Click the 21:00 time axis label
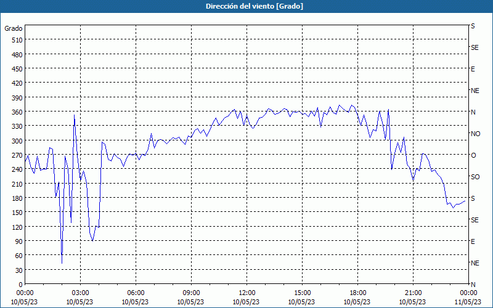The width and height of the screenshot is (493, 308). point(413,293)
